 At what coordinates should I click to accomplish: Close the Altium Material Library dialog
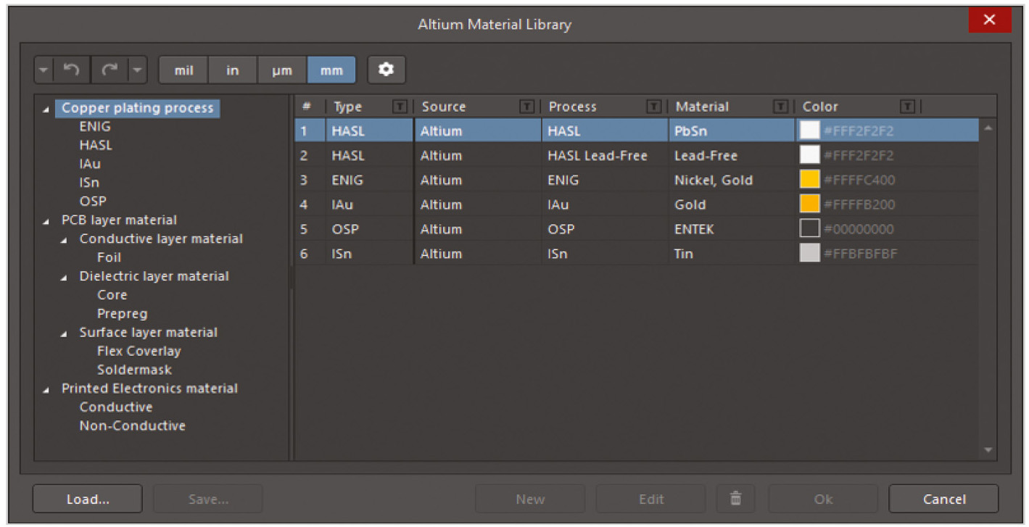989,20
